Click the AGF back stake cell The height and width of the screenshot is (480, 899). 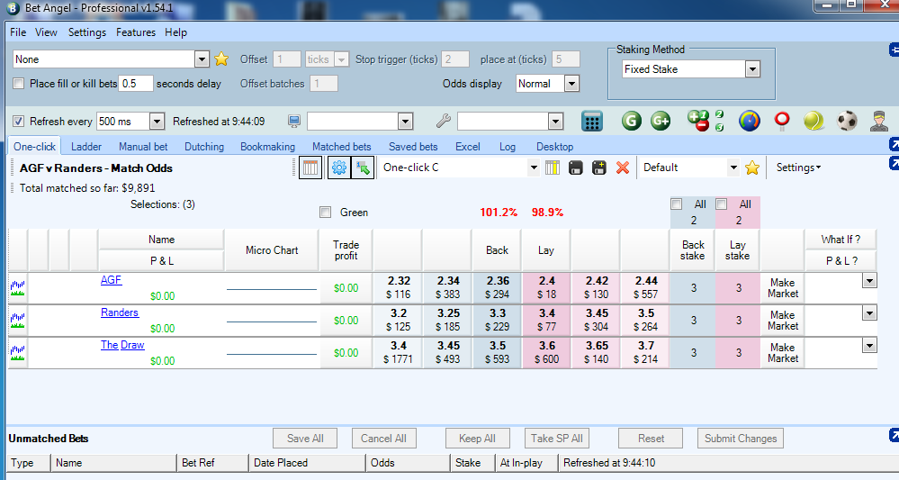tap(693, 288)
